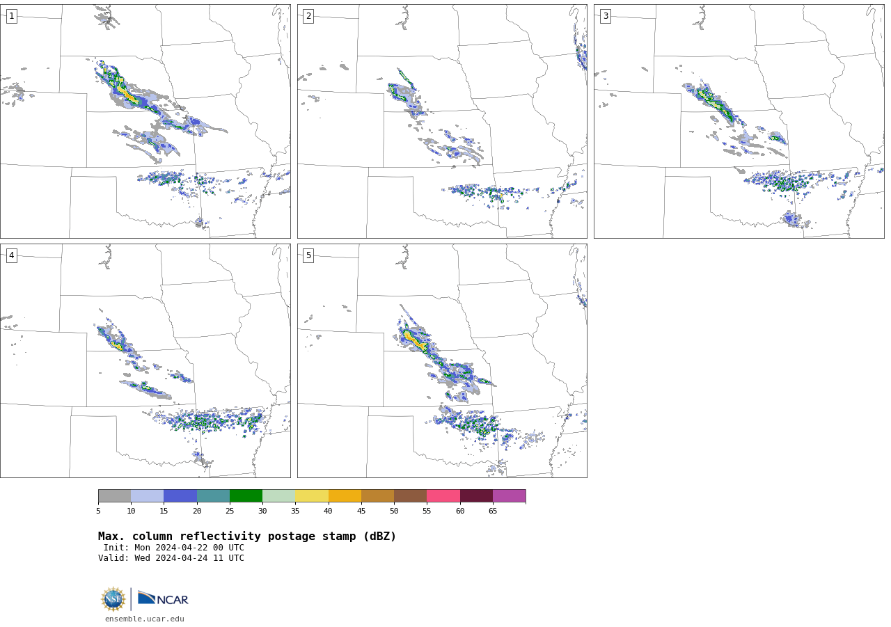Click the NSF logo icon

113,599
